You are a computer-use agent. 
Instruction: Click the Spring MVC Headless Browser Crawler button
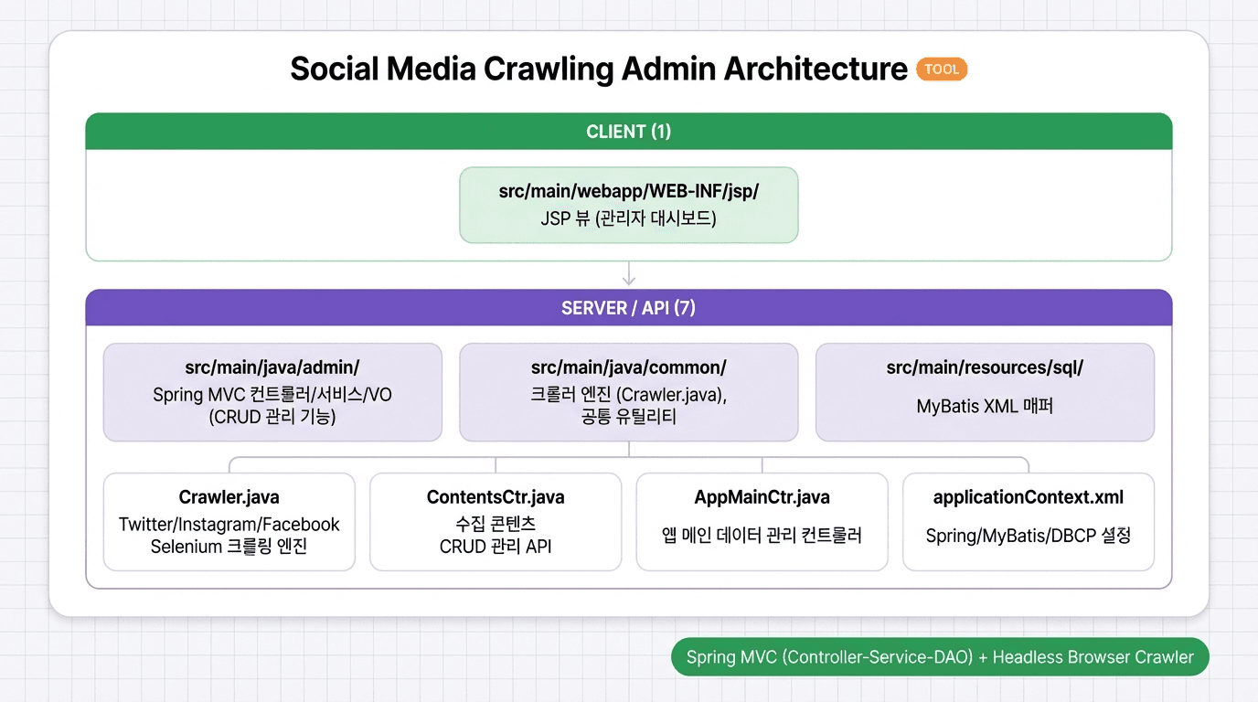point(940,656)
